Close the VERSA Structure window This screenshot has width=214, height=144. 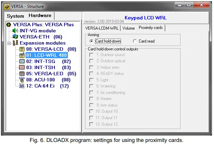(201, 5)
